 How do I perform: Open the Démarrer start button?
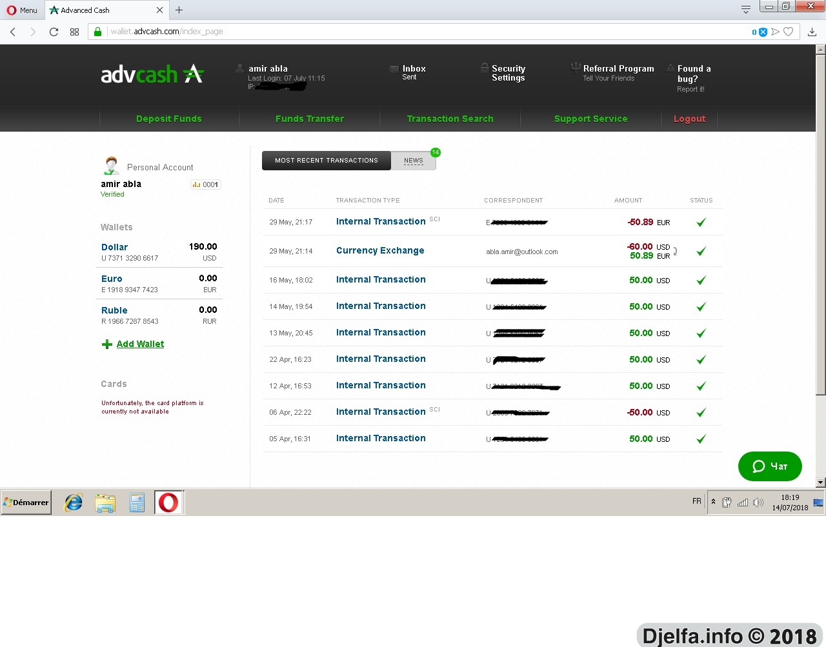26,503
